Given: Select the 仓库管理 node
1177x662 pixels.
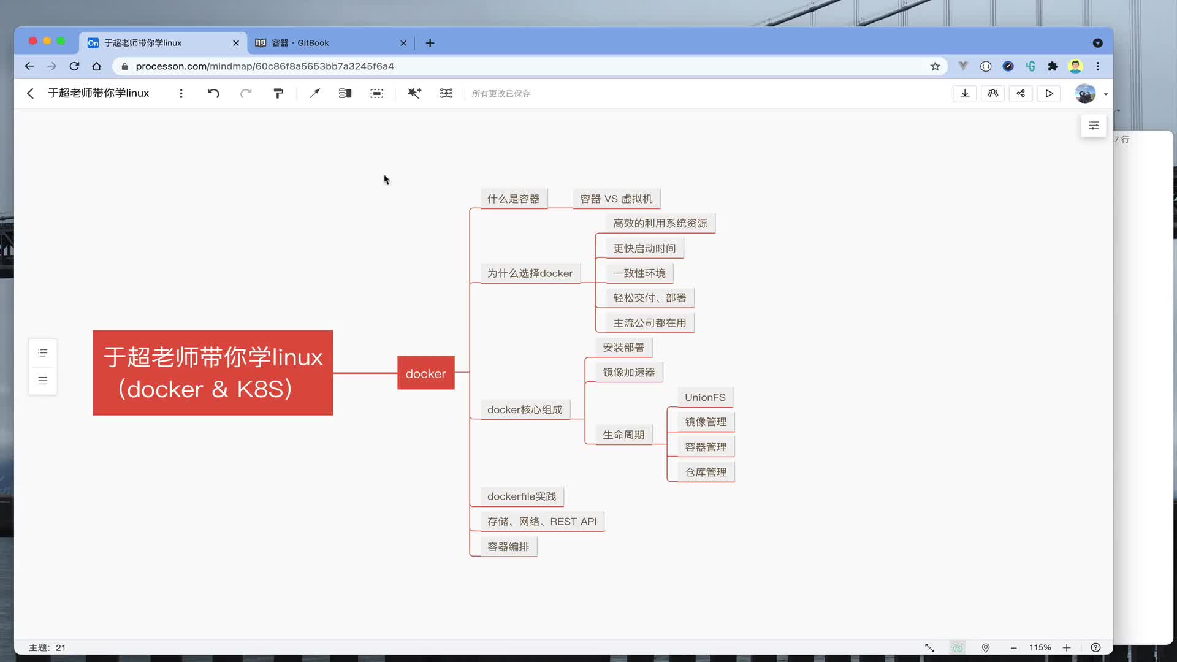Looking at the screenshot, I should (x=706, y=472).
